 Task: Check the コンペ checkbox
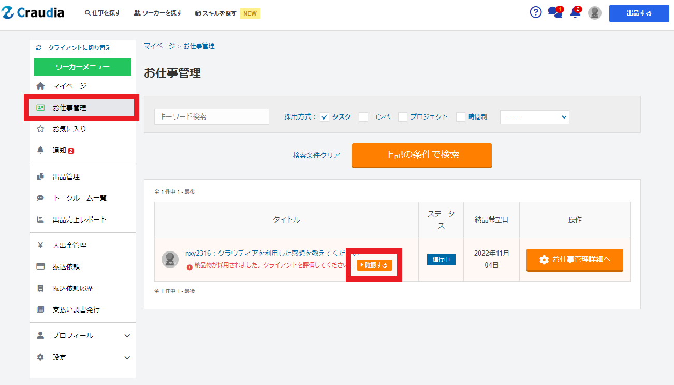click(x=363, y=117)
